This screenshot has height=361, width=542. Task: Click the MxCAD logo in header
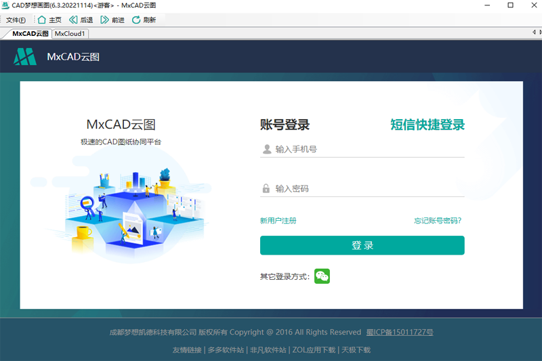[25, 57]
